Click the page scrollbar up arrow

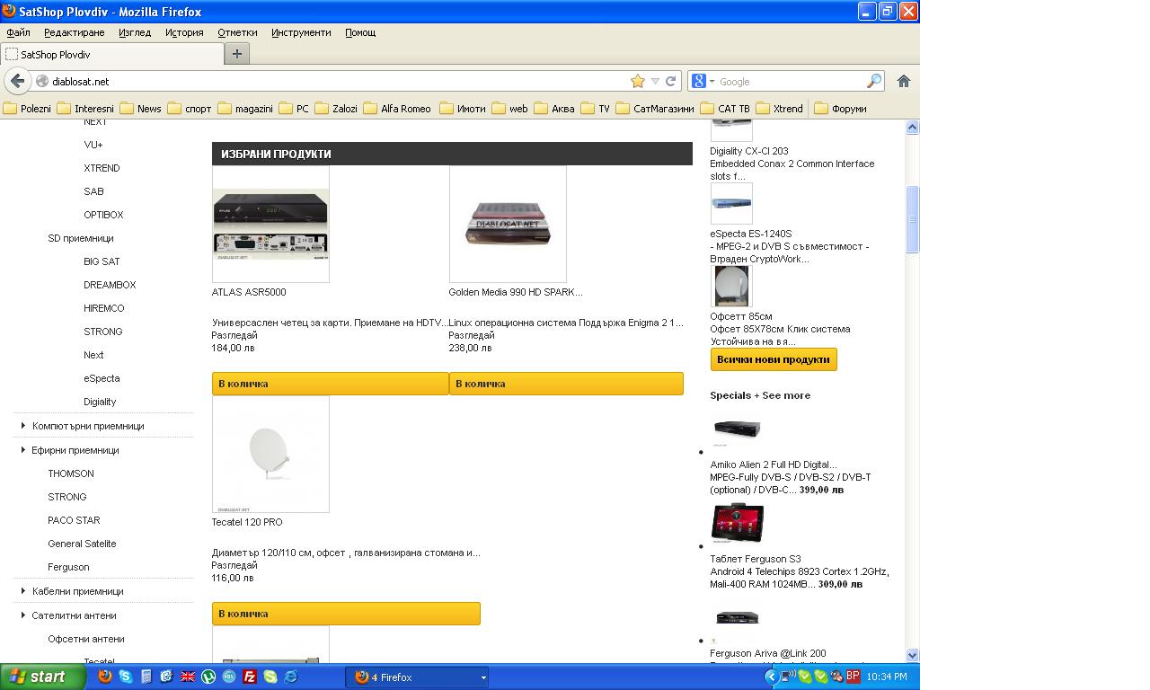pos(912,127)
